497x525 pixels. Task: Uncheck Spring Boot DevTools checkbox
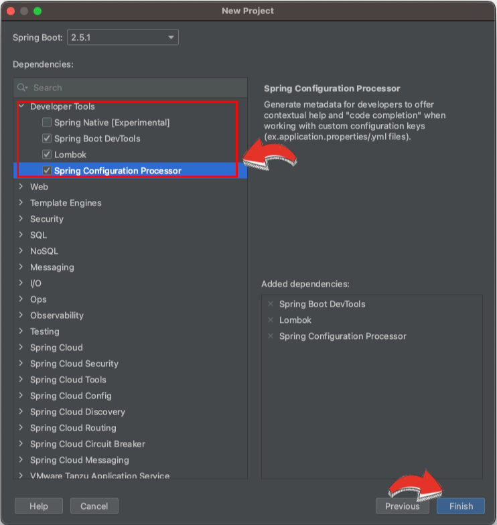coord(47,139)
